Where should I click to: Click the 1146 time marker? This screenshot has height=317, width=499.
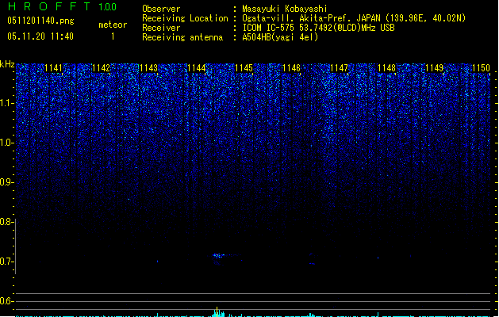[x=291, y=68]
